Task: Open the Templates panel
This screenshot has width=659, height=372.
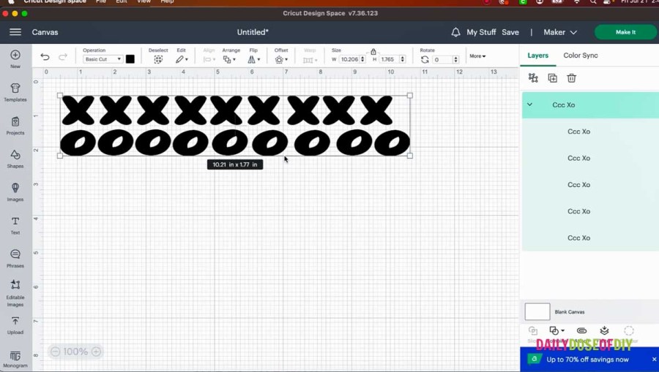Action: [x=15, y=92]
